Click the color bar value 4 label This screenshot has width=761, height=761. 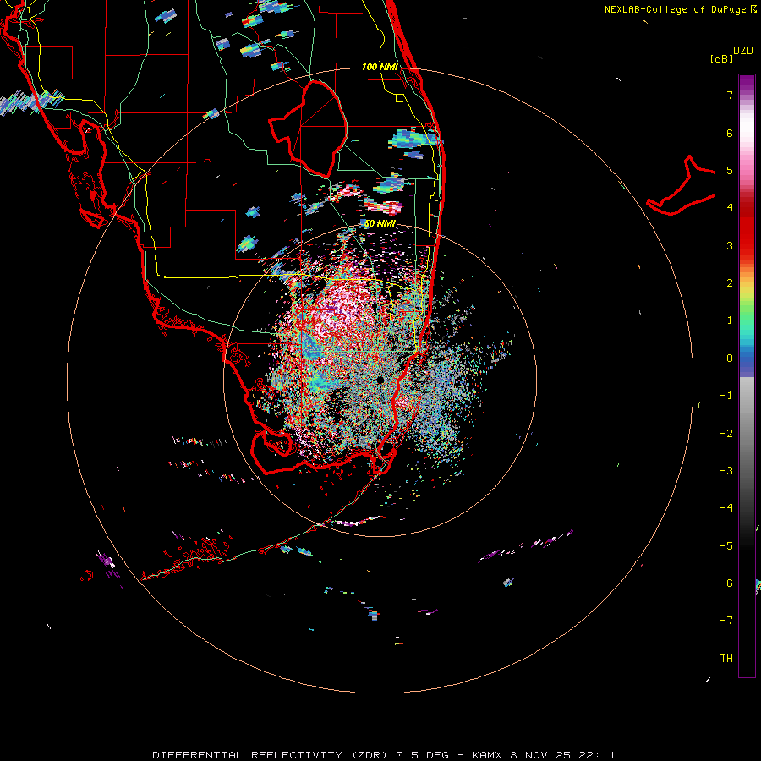coord(730,208)
